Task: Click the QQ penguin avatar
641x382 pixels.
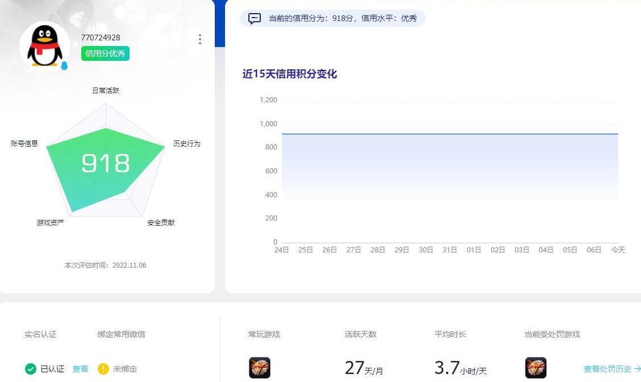Action: [45, 46]
